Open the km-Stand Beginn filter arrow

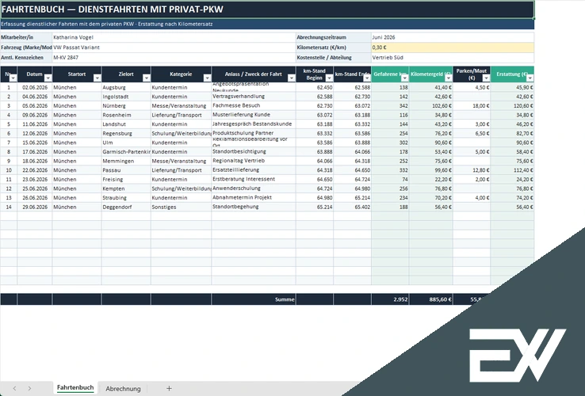click(329, 78)
